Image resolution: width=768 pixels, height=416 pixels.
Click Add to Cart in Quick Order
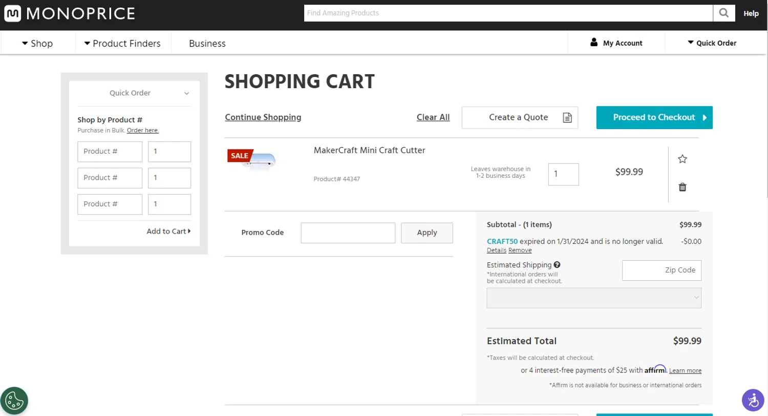click(x=168, y=231)
